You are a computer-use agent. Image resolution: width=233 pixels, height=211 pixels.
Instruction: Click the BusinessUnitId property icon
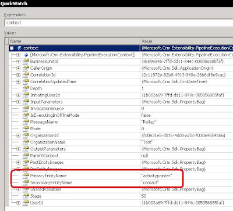(26, 62)
